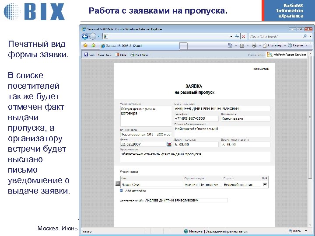Click the phone field +7(495)967-8505
This screenshot has height=236, width=315.
coord(196,118)
